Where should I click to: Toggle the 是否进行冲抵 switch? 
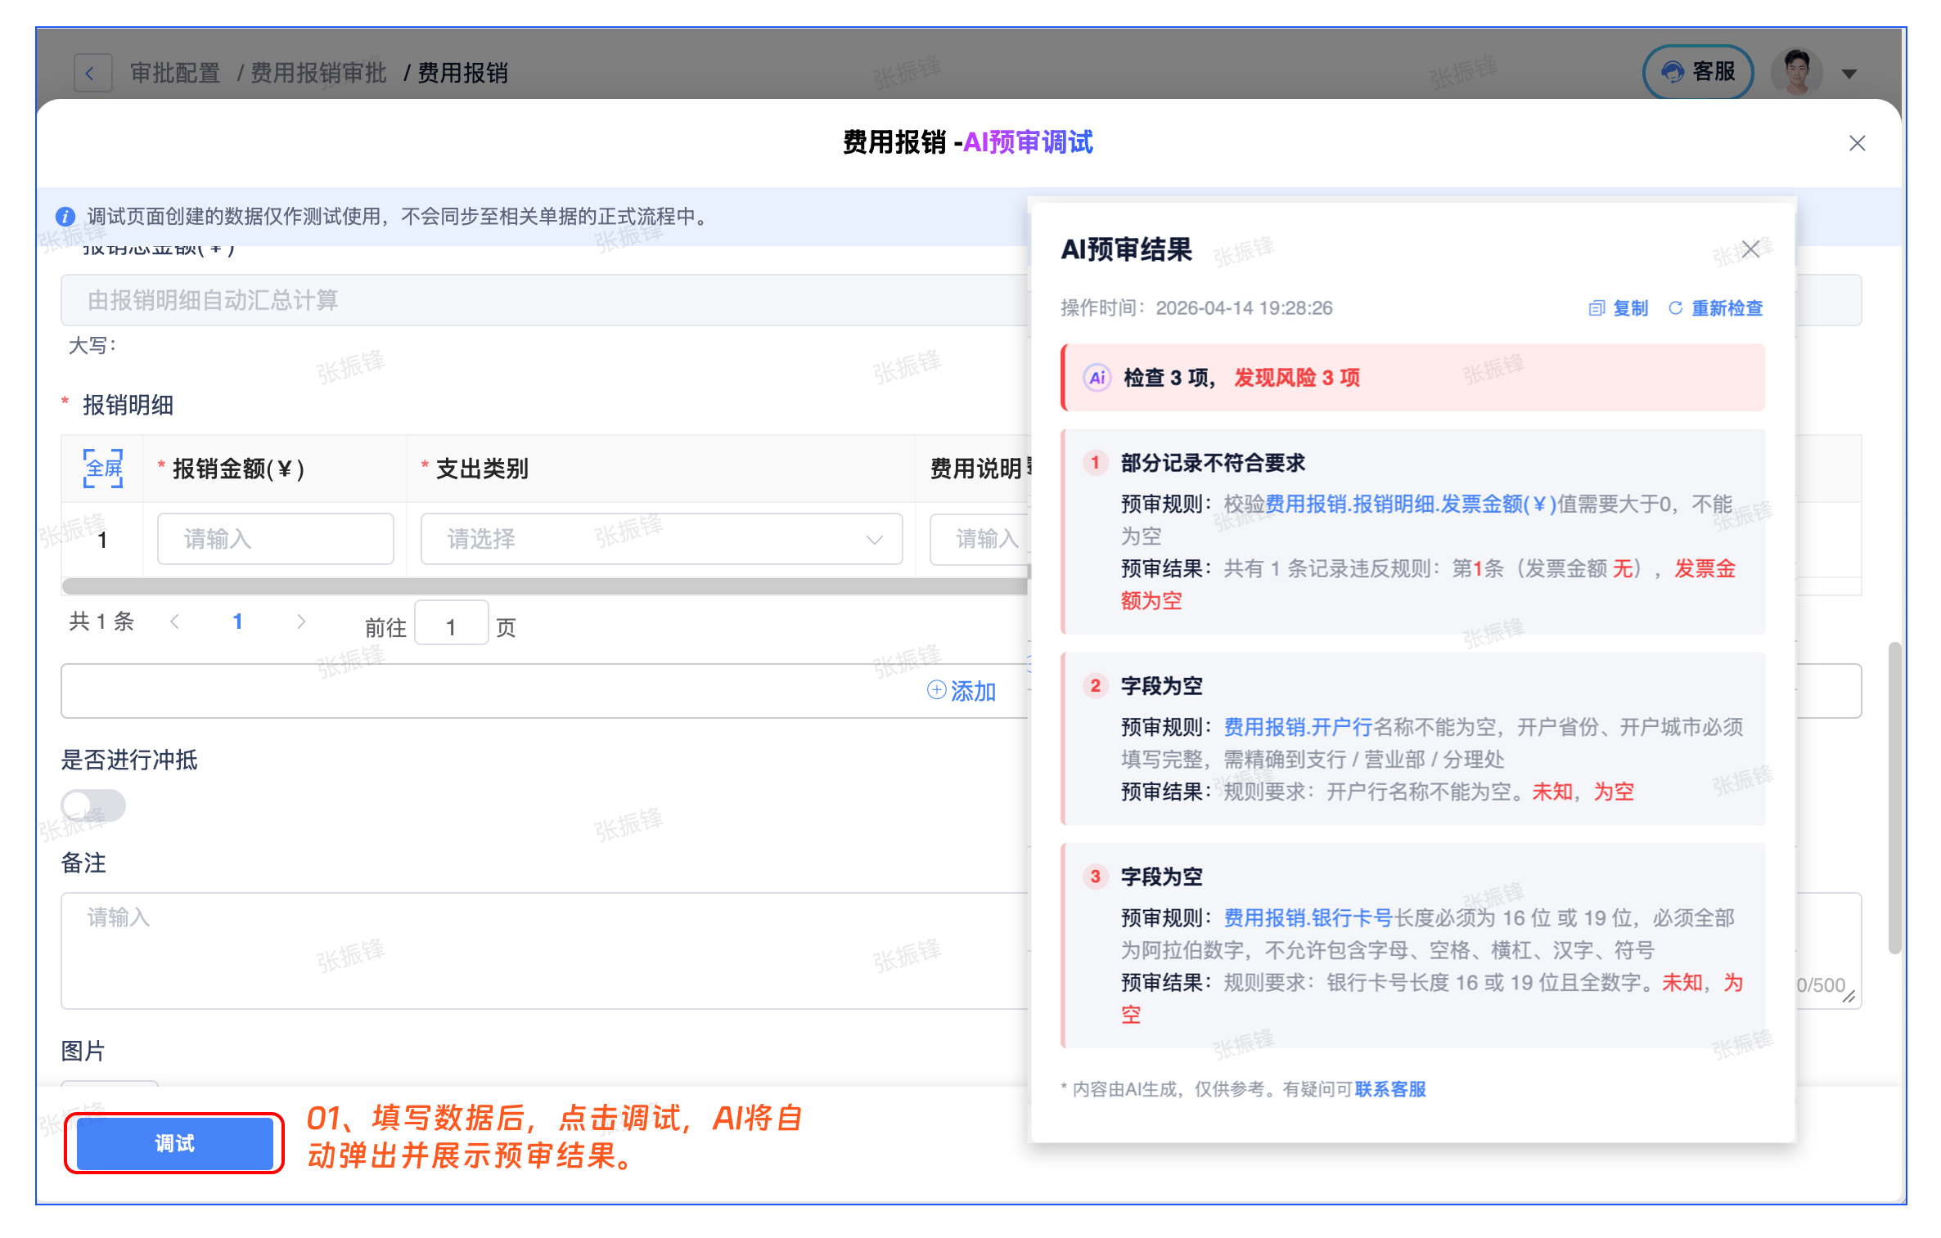click(x=93, y=805)
